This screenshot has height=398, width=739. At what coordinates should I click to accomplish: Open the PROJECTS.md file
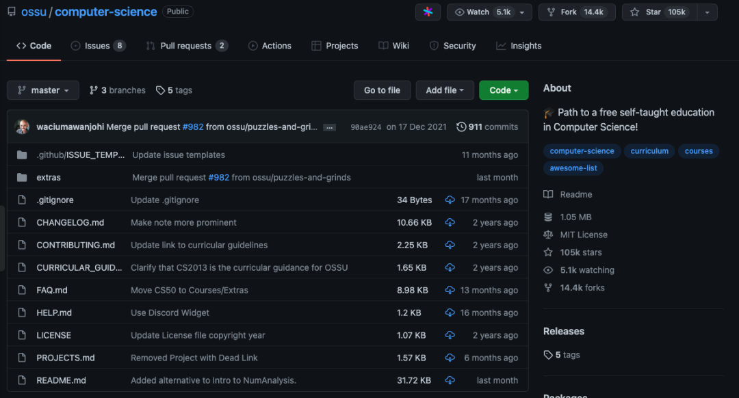[66, 358]
